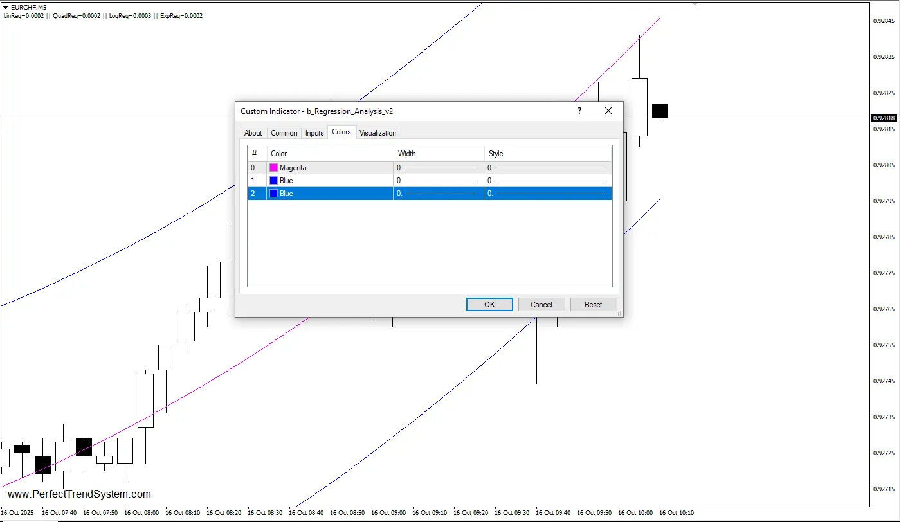Open the Width selector for line 1
The height and width of the screenshot is (522, 901).
[438, 180]
